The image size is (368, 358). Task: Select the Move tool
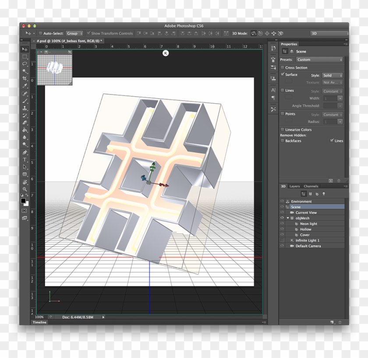point(25,49)
